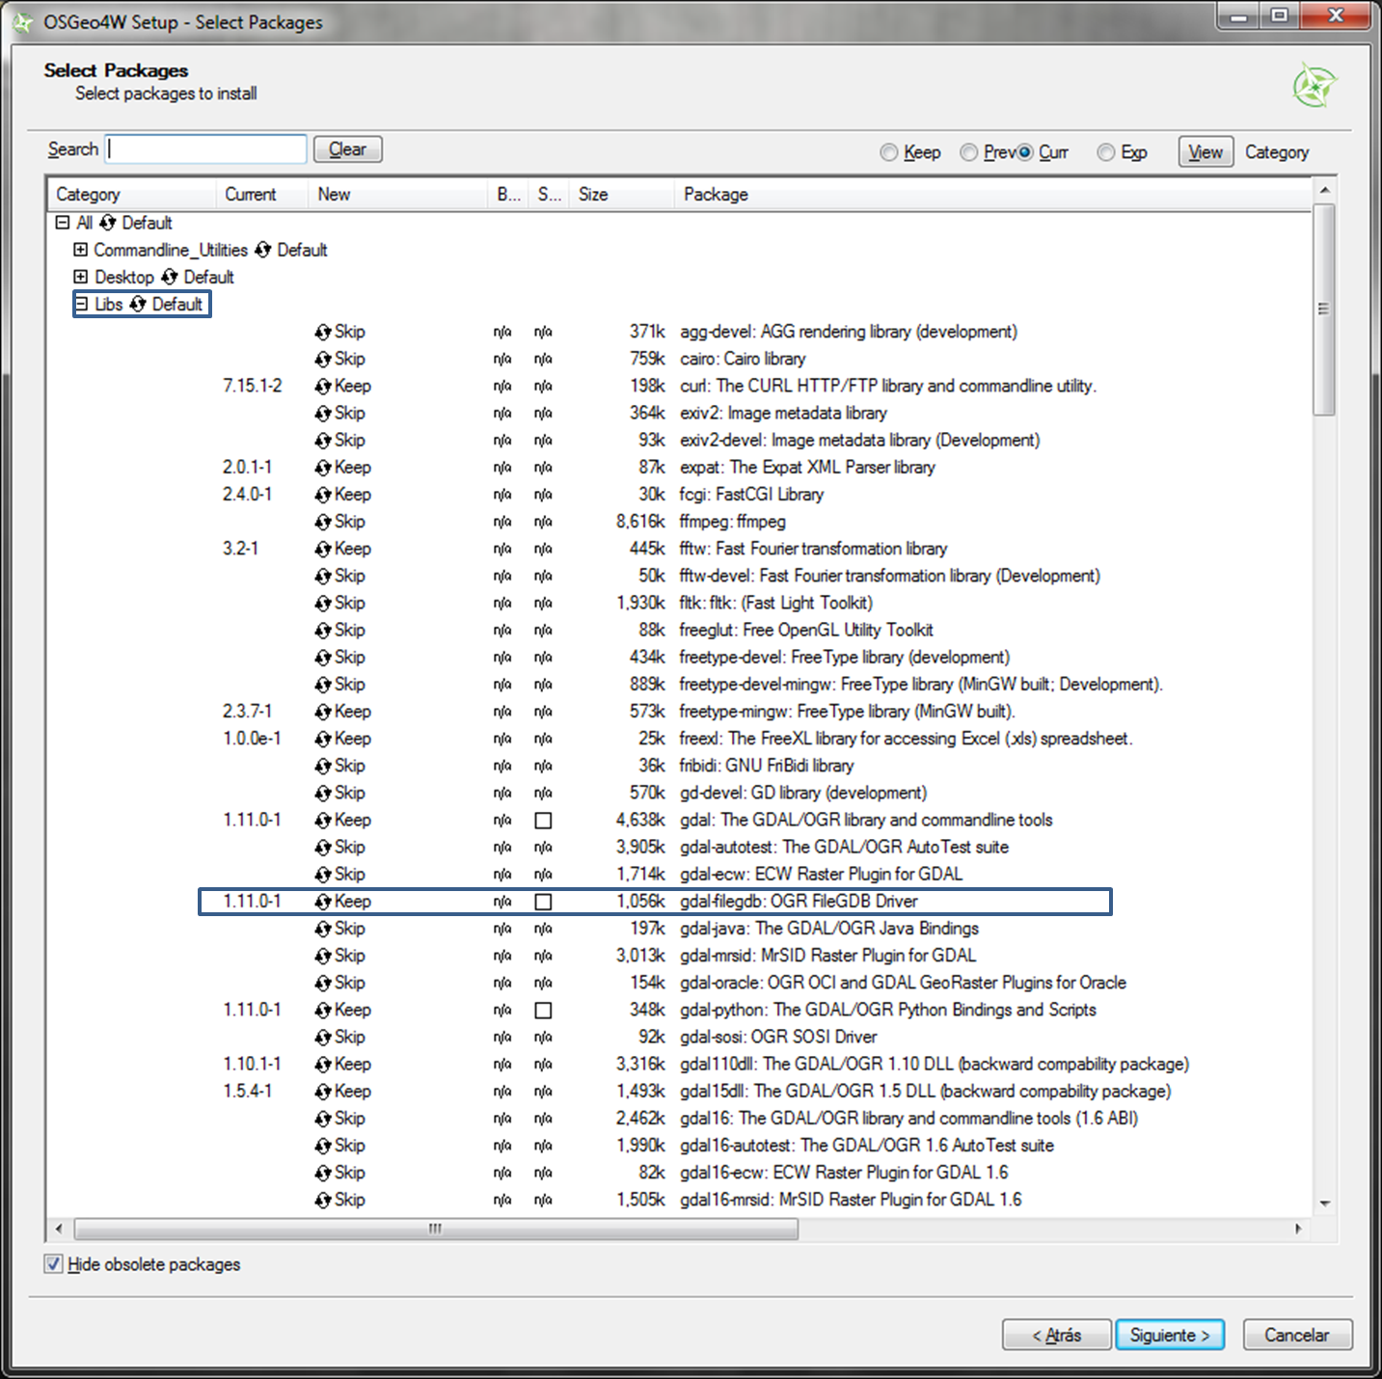Click the Current column header

(x=261, y=194)
